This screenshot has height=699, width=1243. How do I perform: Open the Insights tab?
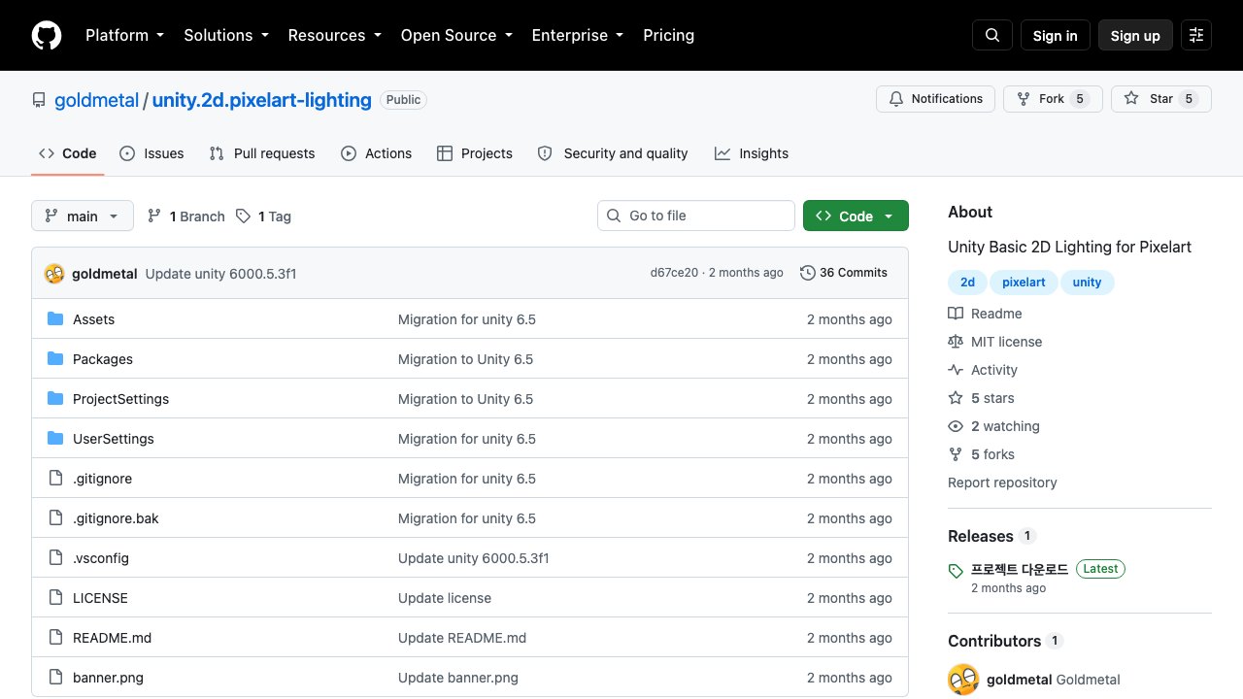pos(752,153)
